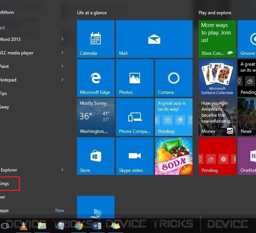The width and height of the screenshot is (256, 233).
Task: Expand the VLC media player jump list arrow
Action: tap(62, 53)
